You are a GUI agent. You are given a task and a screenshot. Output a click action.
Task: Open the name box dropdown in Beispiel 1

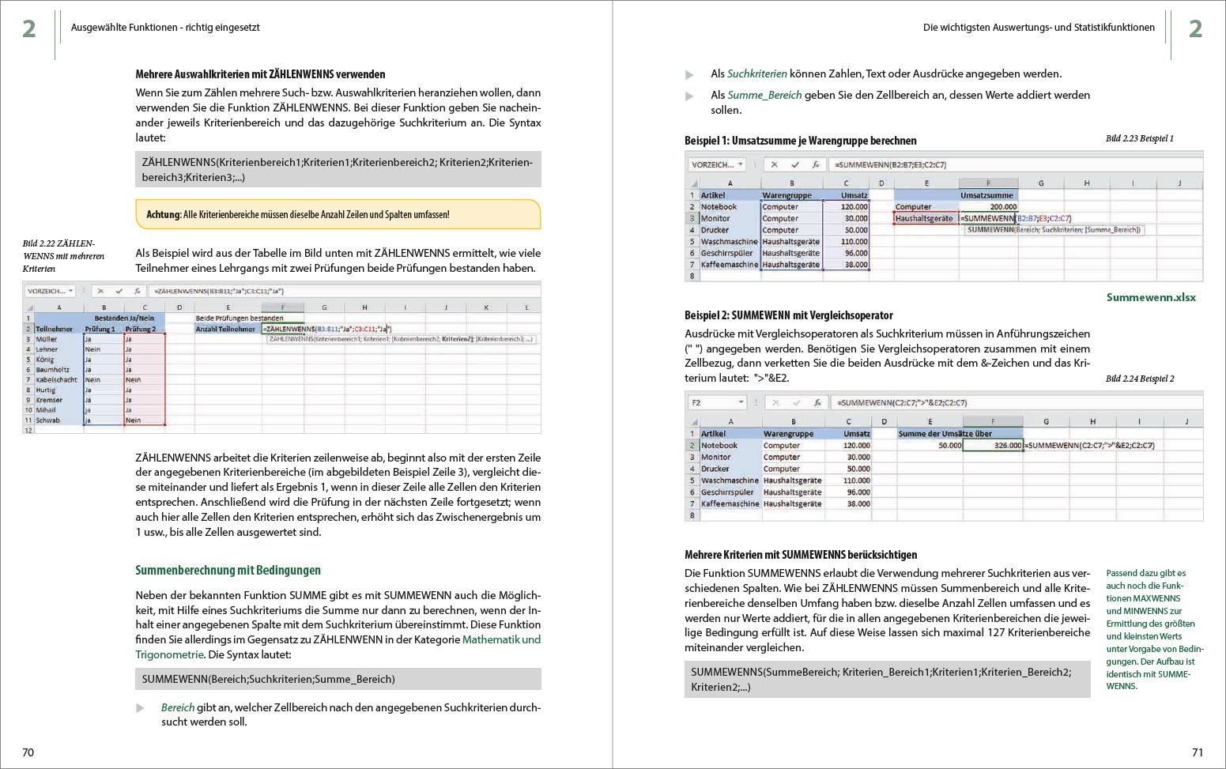coord(740,164)
